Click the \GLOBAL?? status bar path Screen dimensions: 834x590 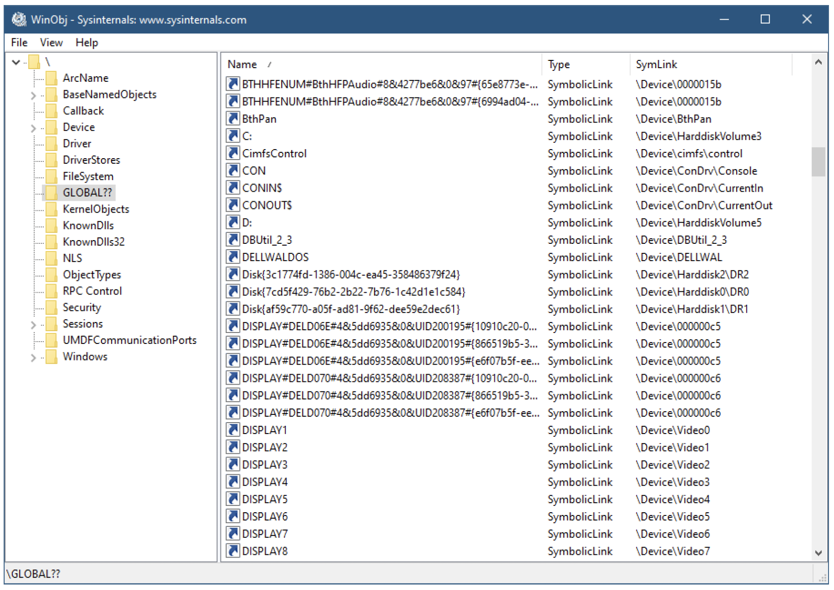(x=33, y=574)
